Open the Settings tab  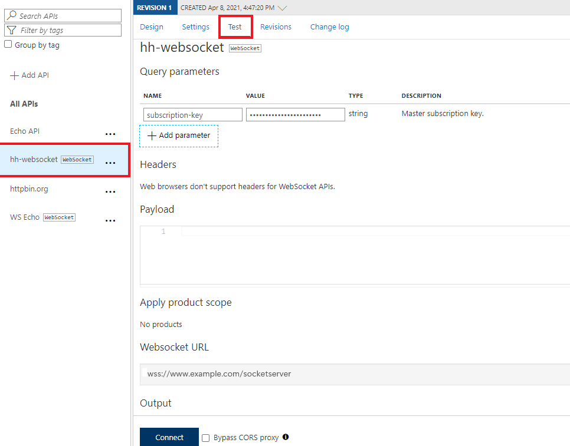click(x=195, y=27)
